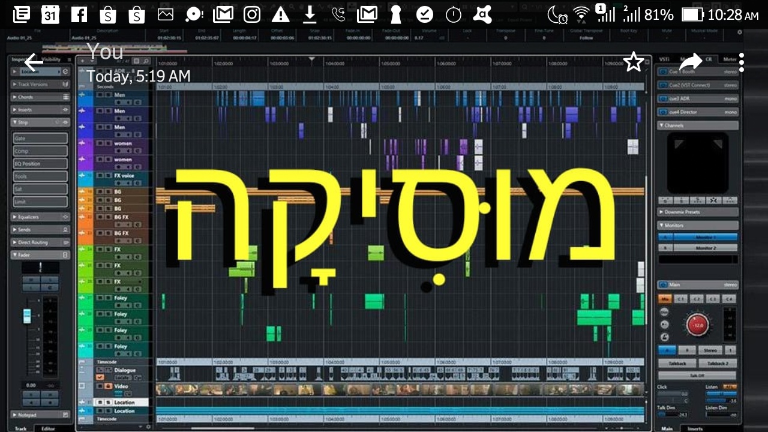The height and width of the screenshot is (432, 768).
Task: Open the Facebook notification icon
Action: point(79,14)
